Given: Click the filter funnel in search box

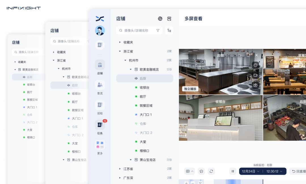Looking at the screenshot, I should (x=158, y=31).
